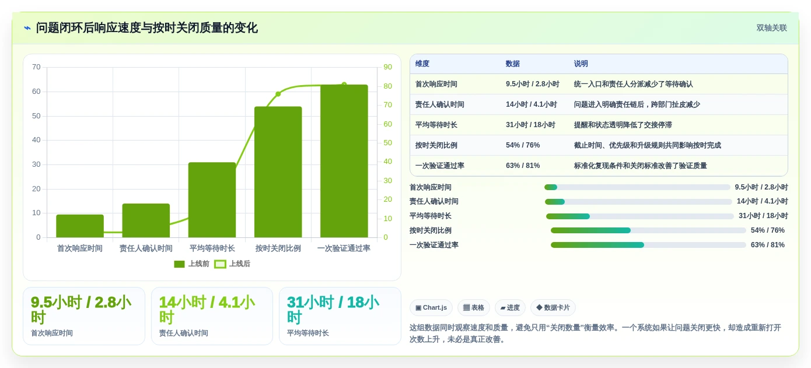This screenshot has width=811, height=368.
Task: Click the panel title 问题闭环后响应速度与按时关闭质量的变化
Action: click(x=147, y=28)
